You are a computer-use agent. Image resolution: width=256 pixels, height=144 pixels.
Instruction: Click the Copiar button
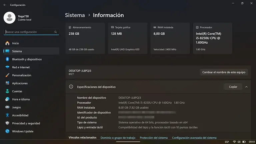233,87
